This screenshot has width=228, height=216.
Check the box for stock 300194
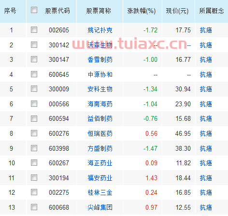point(34,178)
